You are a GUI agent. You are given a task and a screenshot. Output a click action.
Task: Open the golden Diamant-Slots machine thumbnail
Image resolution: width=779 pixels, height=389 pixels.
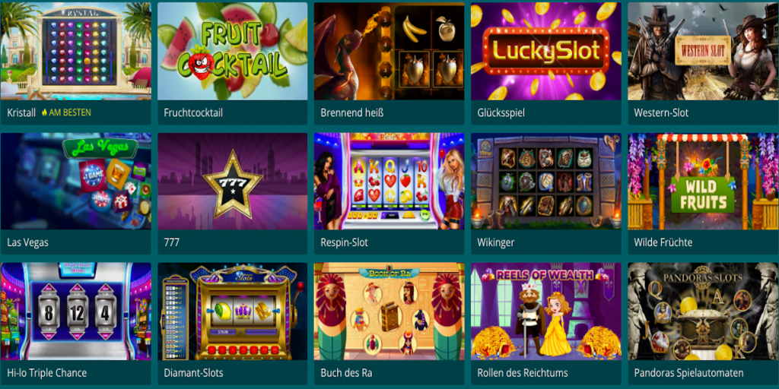(x=233, y=311)
